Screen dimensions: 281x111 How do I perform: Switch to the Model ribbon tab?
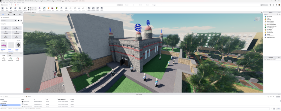point(147,5)
